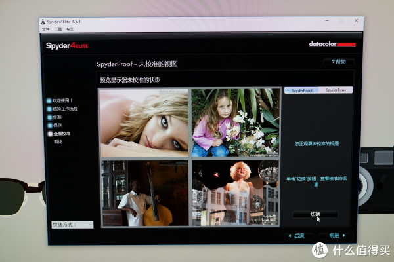Minimize the Spyder4Elite window

point(327,20)
